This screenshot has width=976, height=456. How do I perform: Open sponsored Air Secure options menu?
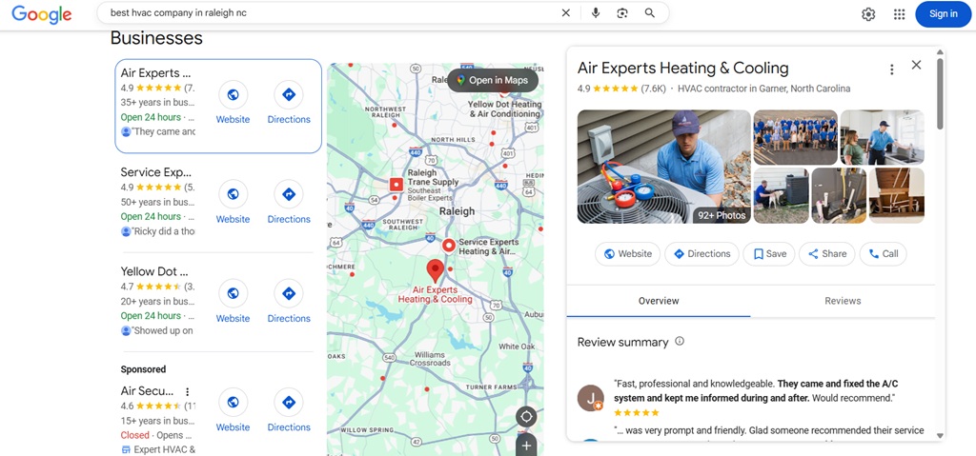188,391
